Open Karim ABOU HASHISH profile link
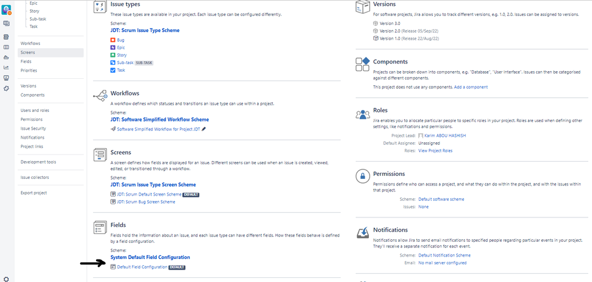Screen dimensions: 592x282 pyautogui.click(x=445, y=136)
